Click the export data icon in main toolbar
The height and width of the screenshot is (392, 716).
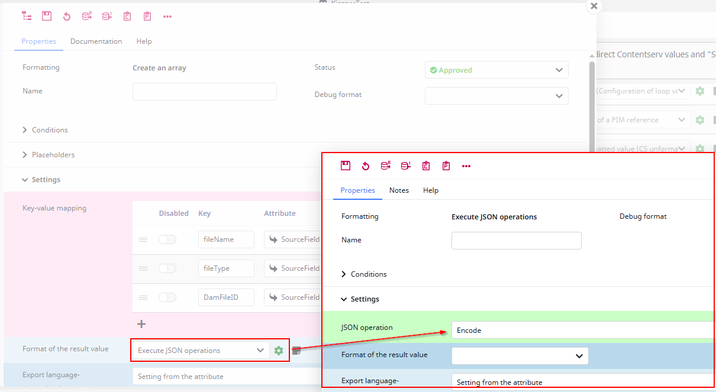[x=87, y=16]
